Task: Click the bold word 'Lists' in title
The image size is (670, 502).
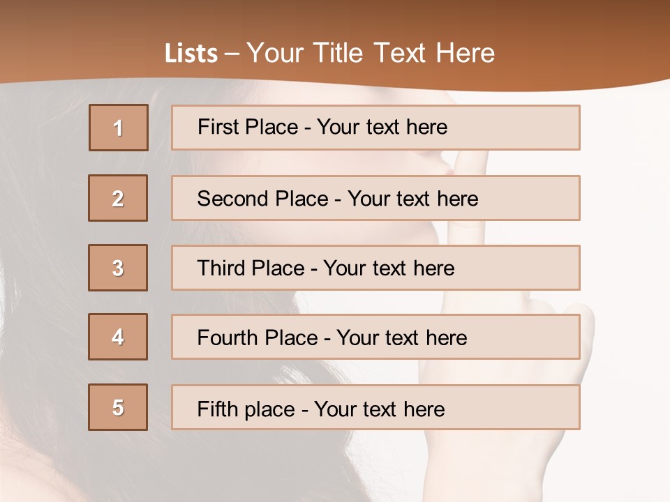Action: coord(191,54)
